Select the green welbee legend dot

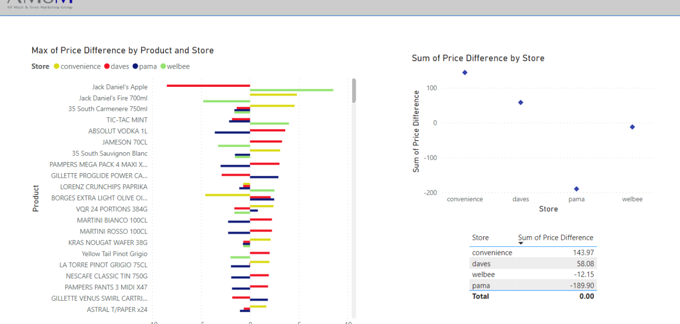tap(163, 67)
